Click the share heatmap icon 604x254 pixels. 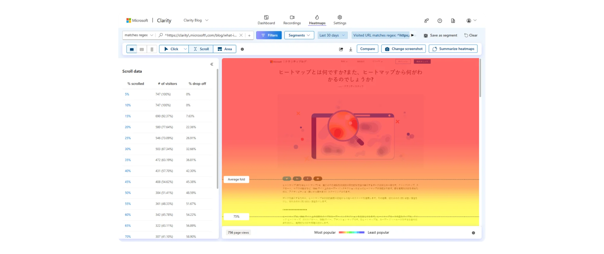[x=341, y=49]
